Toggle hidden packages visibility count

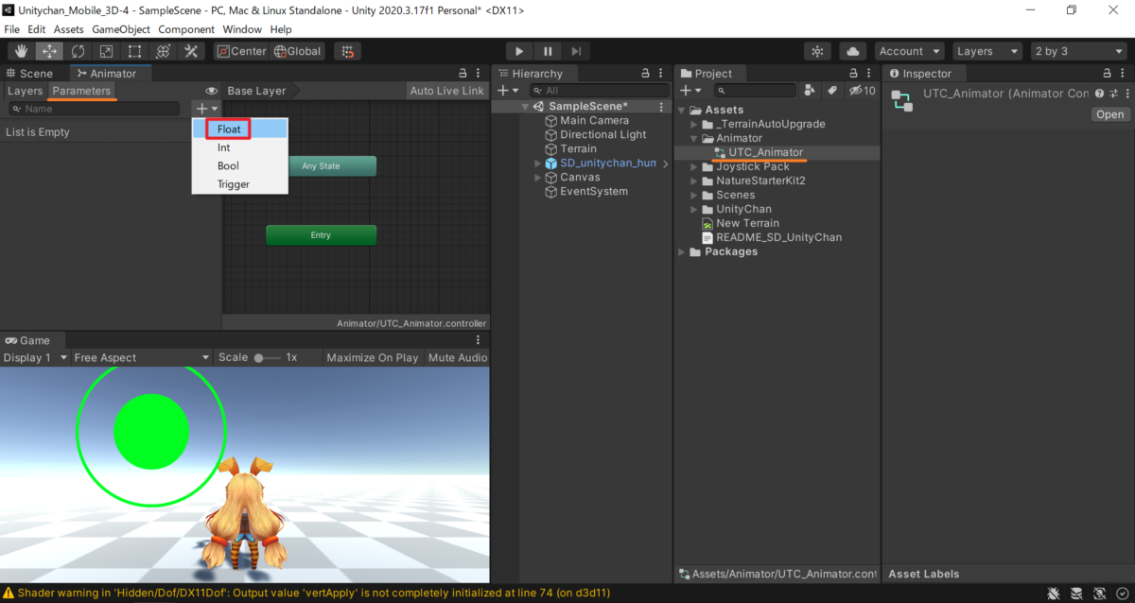(x=862, y=90)
